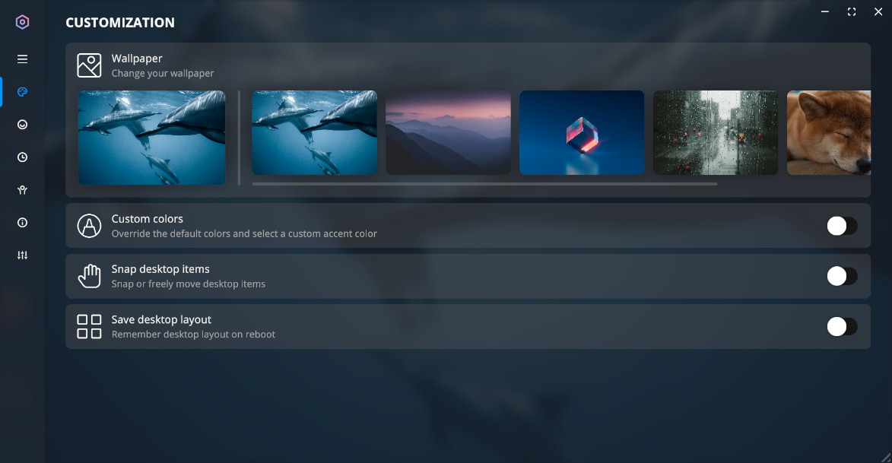The image size is (892, 463).
Task: Open the clock history icon in sidebar
Action: pyautogui.click(x=22, y=157)
